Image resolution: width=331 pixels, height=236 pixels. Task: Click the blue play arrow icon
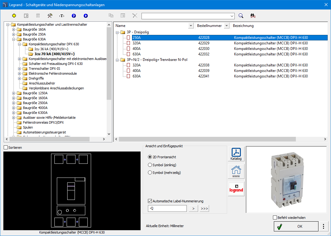(x=86, y=16)
